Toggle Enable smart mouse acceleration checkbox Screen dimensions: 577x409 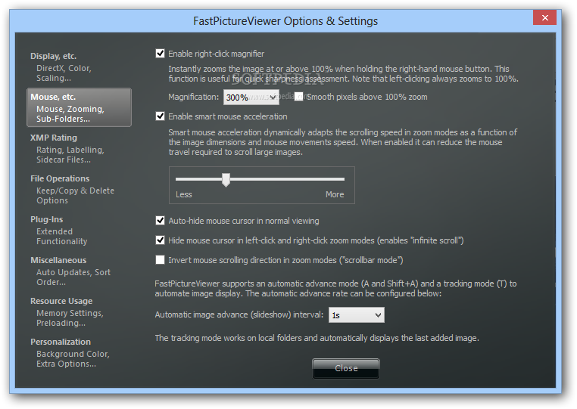(x=160, y=116)
